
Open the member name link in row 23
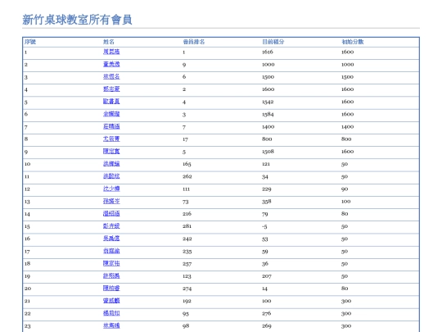tap(111, 325)
